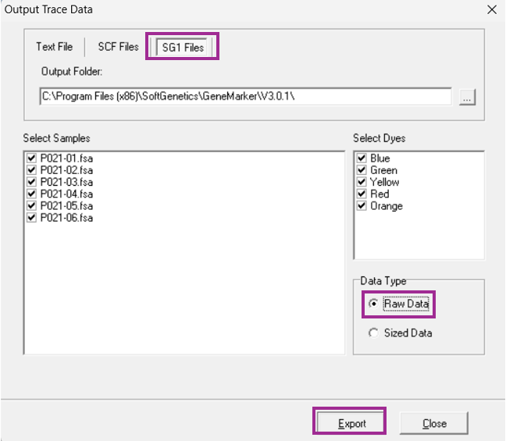Deselect the Red dye
Screen dimensions: 506x441
(362, 194)
